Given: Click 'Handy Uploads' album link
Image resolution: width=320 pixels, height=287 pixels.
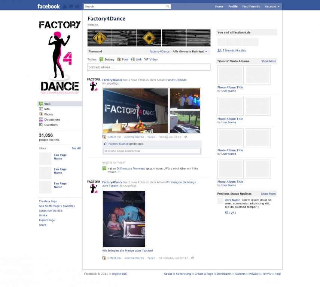Looking at the screenshot, I should (176, 80).
